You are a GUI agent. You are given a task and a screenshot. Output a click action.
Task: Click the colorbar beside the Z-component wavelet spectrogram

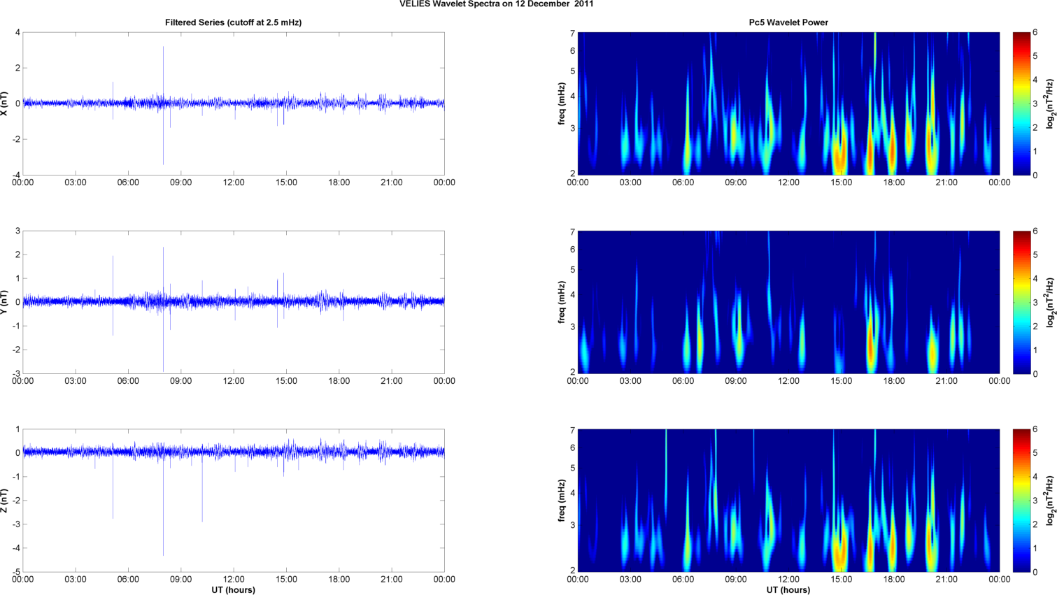click(1021, 501)
